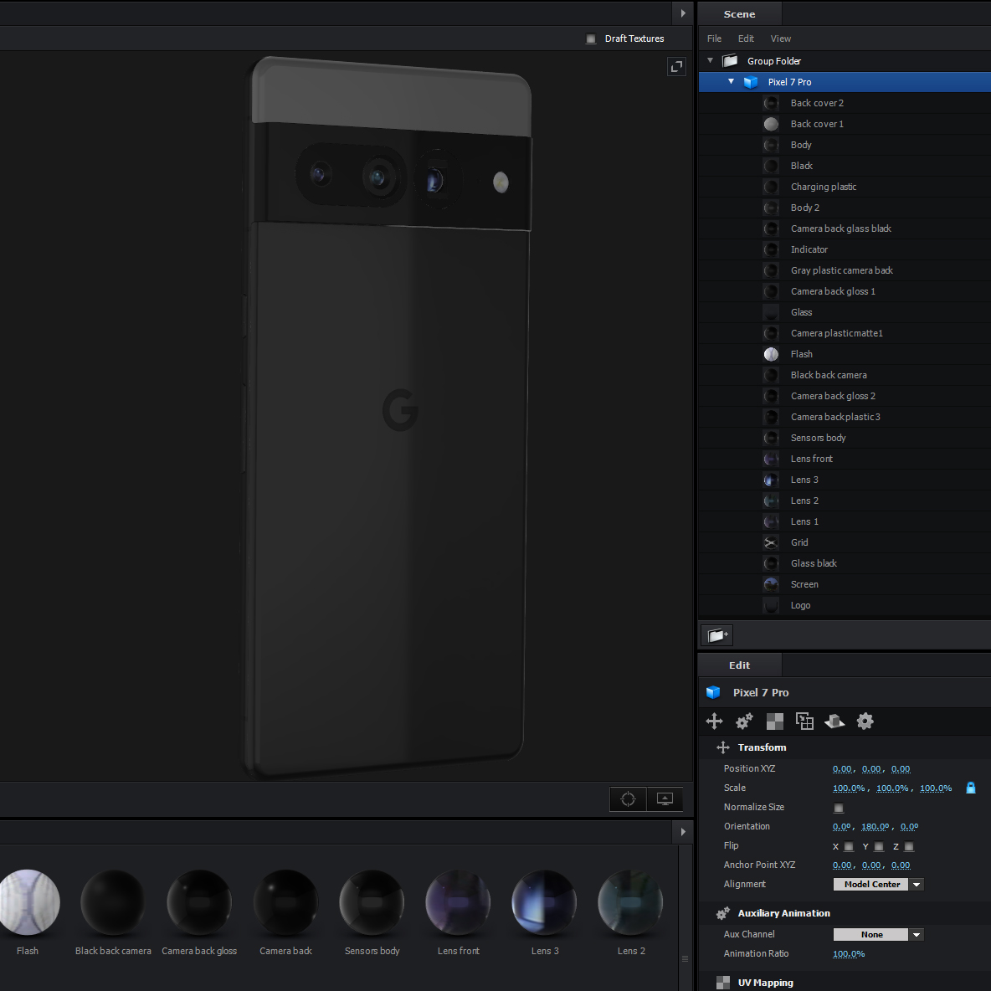The width and height of the screenshot is (991, 991).
Task: Select the Logo tree item
Action: [845, 605]
